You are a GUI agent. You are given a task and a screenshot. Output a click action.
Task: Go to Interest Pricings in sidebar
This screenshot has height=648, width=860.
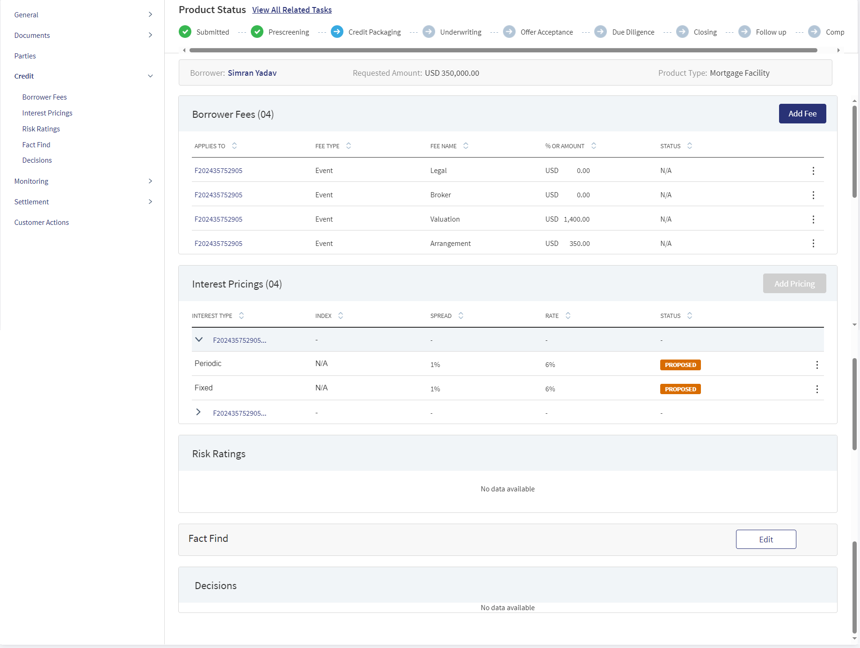pos(47,113)
